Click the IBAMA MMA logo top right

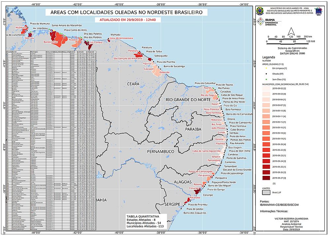pyautogui.click(x=318, y=11)
